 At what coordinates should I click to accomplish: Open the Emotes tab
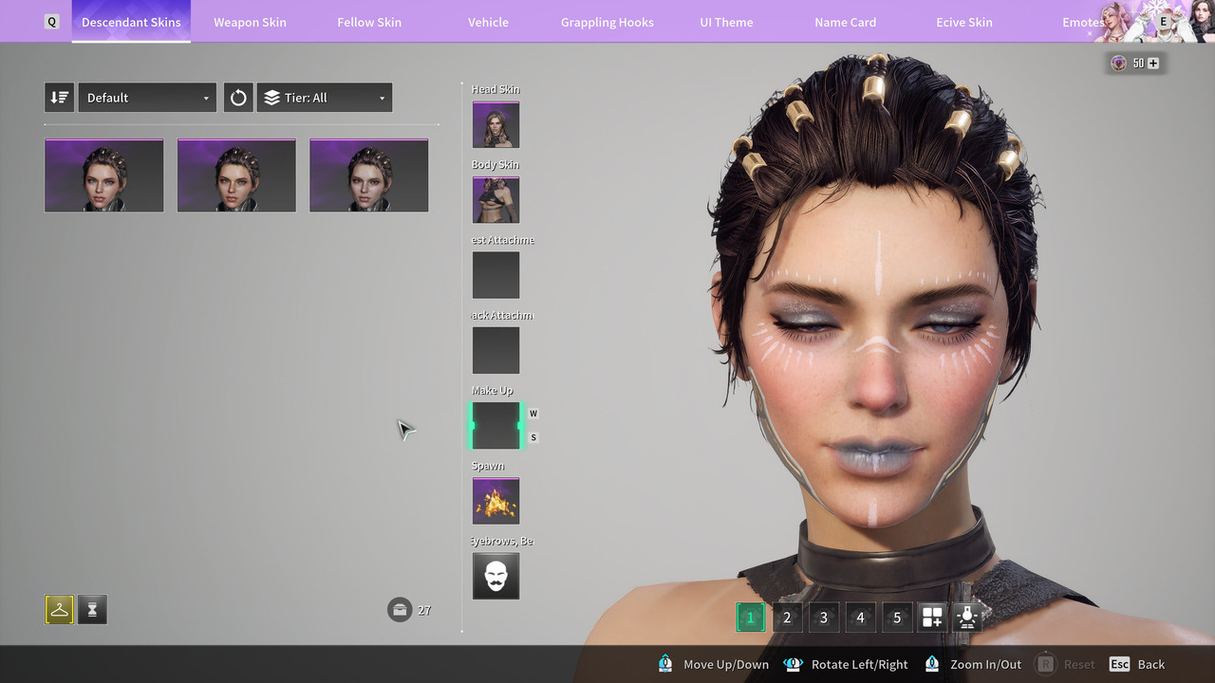[x=1083, y=22]
